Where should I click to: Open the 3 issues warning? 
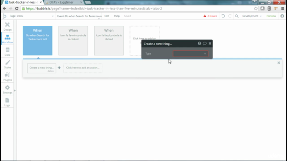[x=210, y=16]
